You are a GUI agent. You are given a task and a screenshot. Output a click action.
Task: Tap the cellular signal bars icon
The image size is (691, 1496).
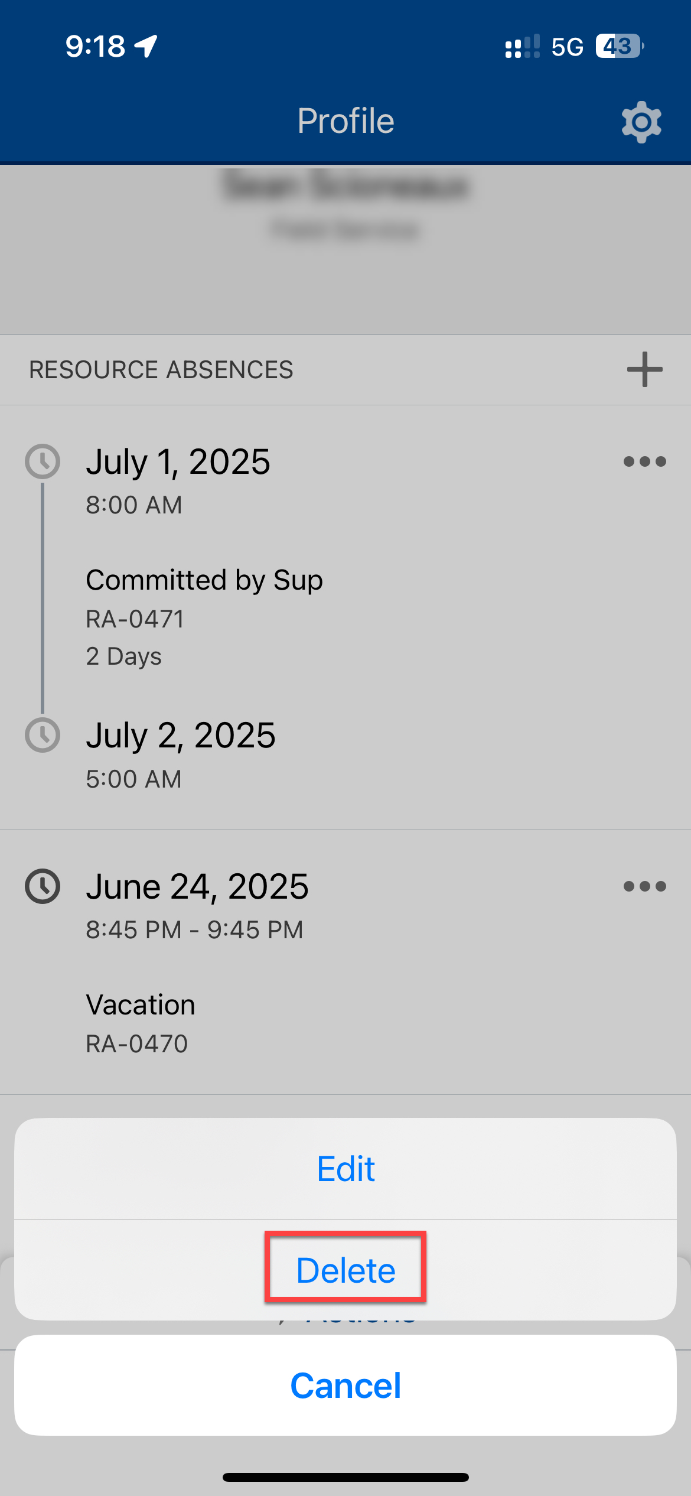(x=522, y=46)
